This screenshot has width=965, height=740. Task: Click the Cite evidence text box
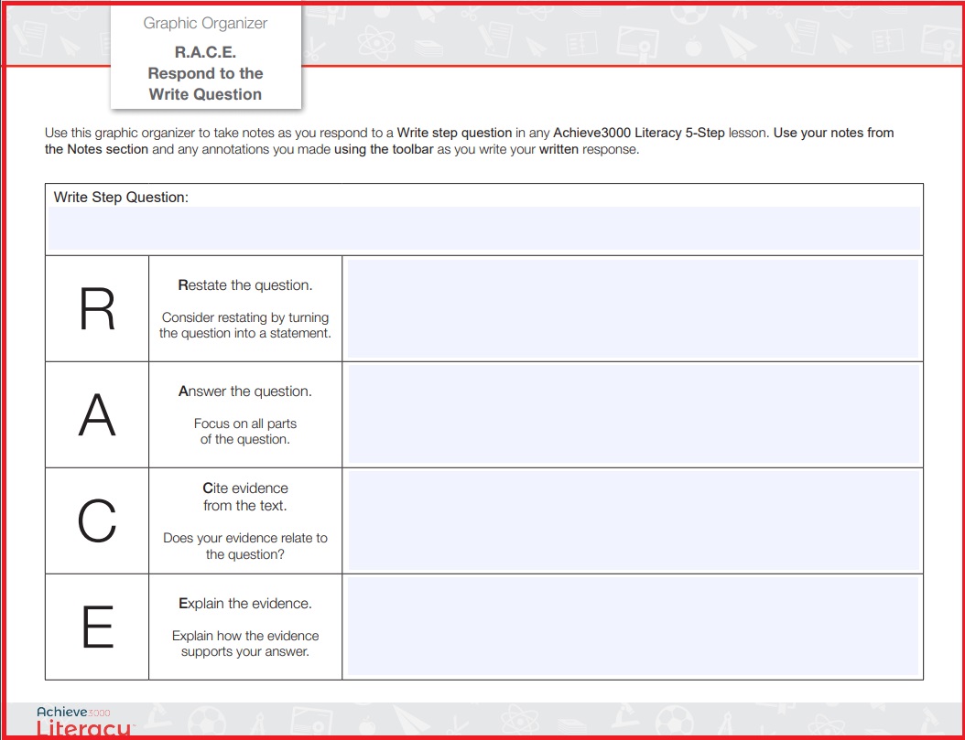(x=633, y=520)
